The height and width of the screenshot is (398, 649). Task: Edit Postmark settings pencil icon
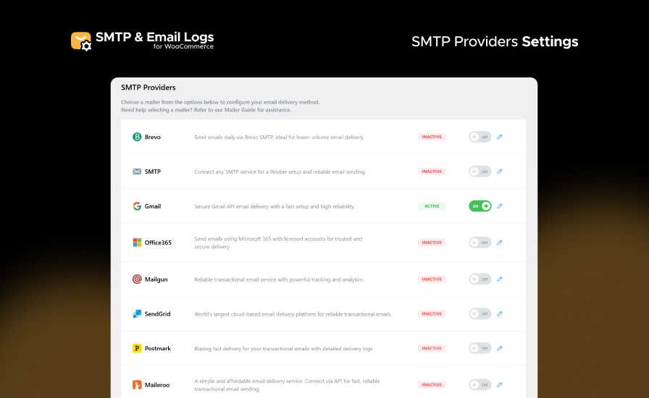pos(500,348)
